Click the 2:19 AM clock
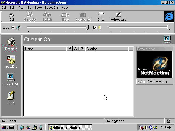 [x=166, y=127]
